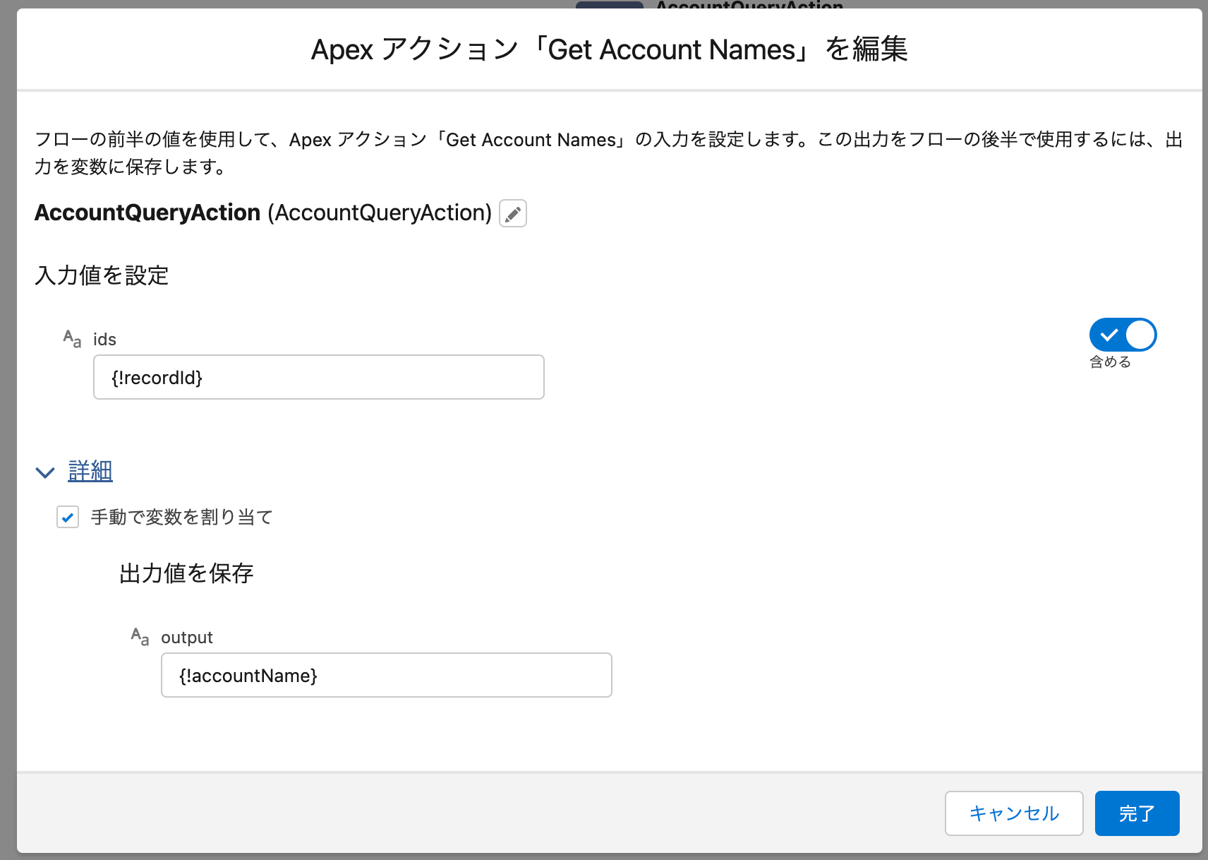Confirm with the 完了 button
1208x860 pixels.
[1136, 813]
